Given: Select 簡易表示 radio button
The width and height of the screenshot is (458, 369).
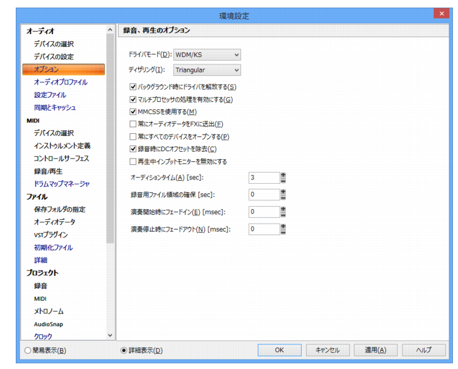Looking at the screenshot, I should pos(28,350).
